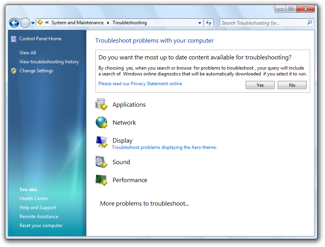
Task: Open the Sound troubleshooting category
Action: (121, 162)
